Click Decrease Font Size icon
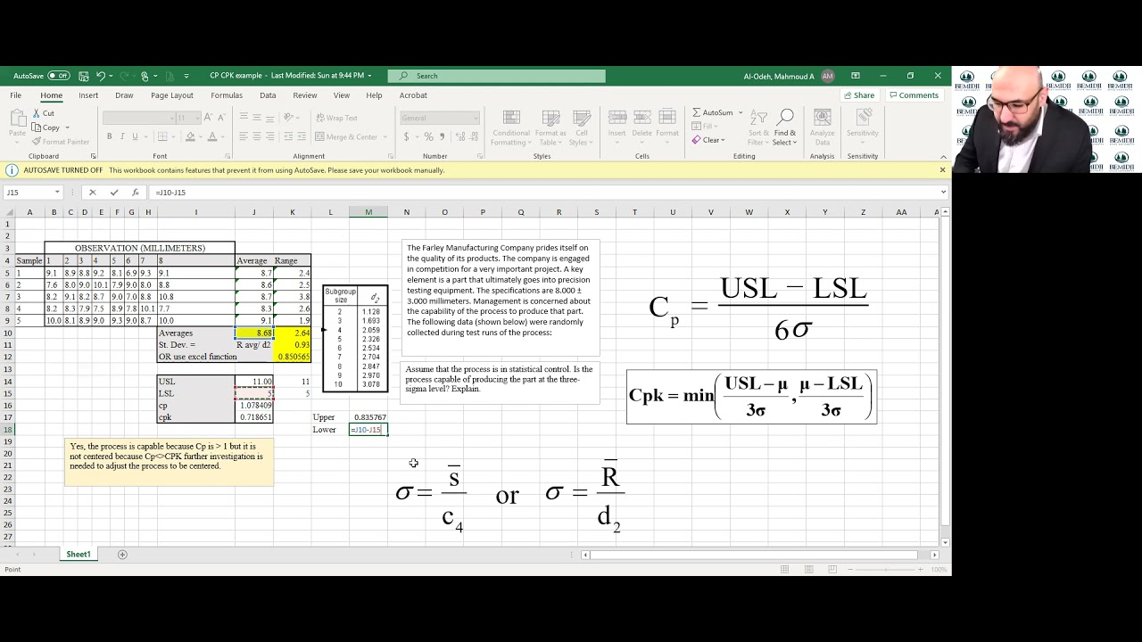This screenshot has width=1142, height=642. click(x=221, y=118)
